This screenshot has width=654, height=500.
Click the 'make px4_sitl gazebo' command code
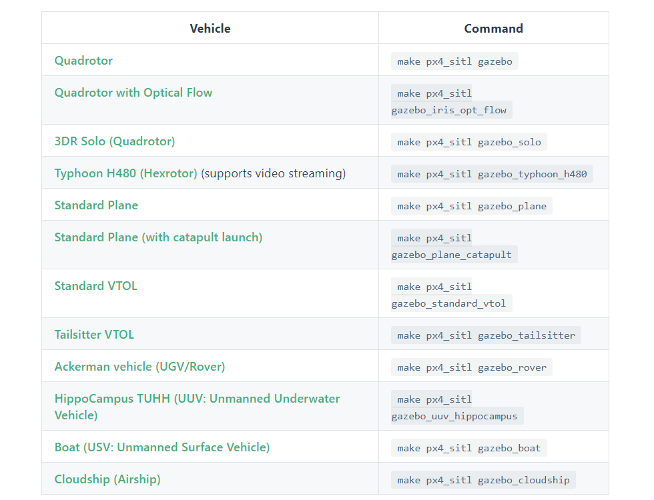[x=454, y=61]
